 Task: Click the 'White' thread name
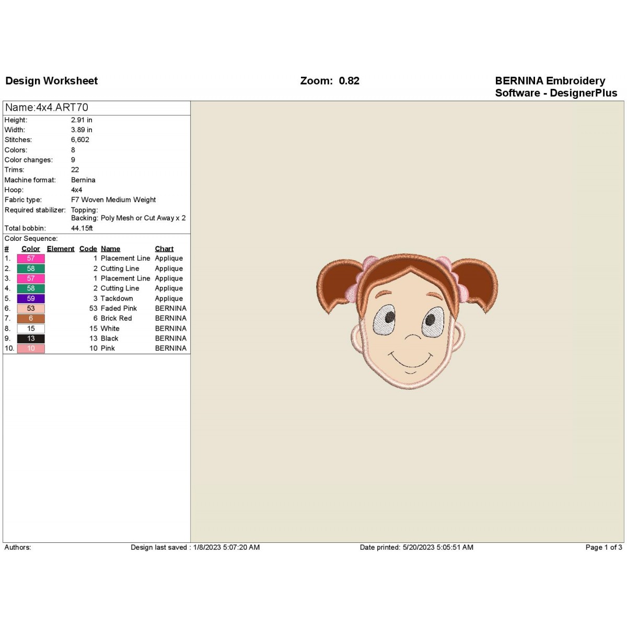[x=110, y=329]
